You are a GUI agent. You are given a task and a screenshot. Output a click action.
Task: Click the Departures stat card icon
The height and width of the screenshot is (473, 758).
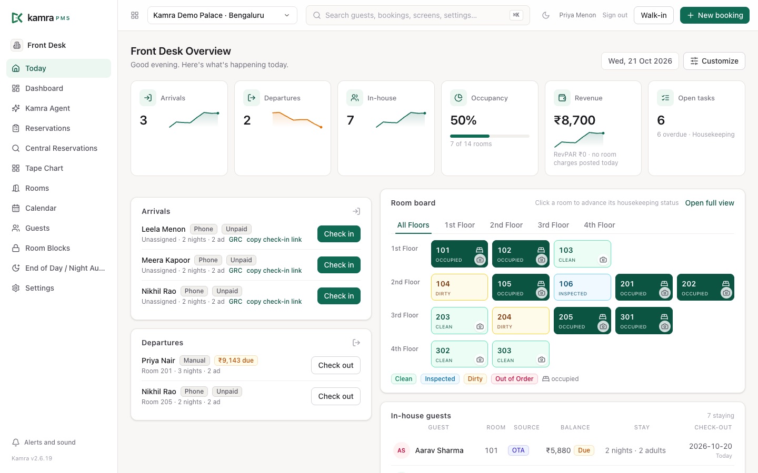coord(252,98)
